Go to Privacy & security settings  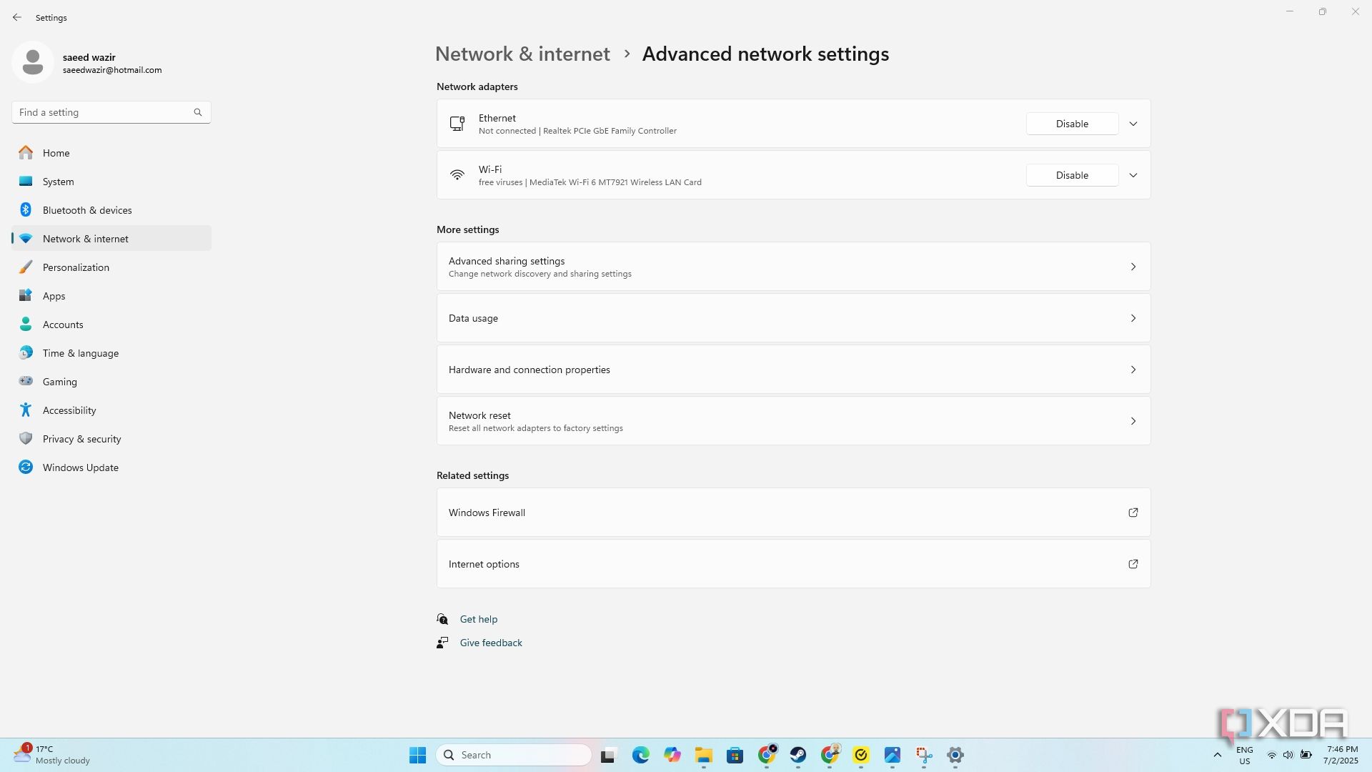click(111, 439)
